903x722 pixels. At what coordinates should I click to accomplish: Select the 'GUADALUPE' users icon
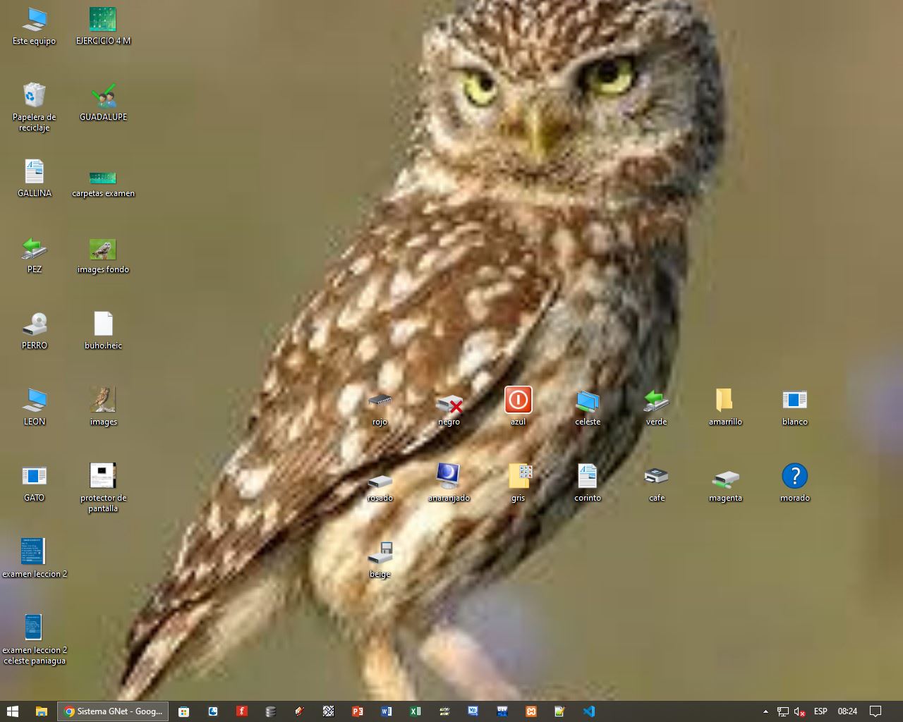[x=103, y=96]
